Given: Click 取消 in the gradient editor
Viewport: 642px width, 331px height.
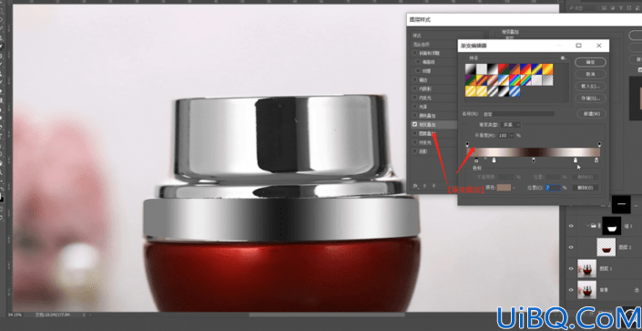Looking at the screenshot, I should pos(590,74).
